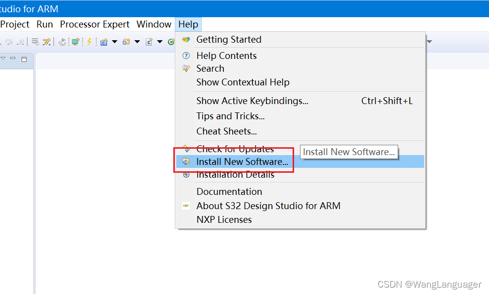
Task: Click the Drop to Frame toolbar icon
Action: [x=35, y=42]
